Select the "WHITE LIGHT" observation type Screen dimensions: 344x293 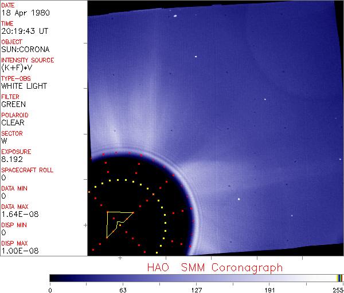[24, 86]
